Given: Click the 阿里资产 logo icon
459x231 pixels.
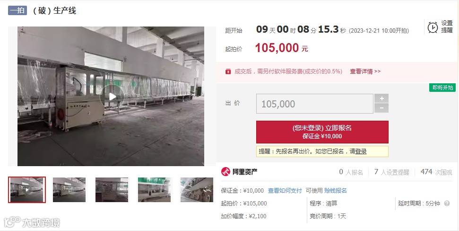Looking at the screenshot, I should point(225,172).
